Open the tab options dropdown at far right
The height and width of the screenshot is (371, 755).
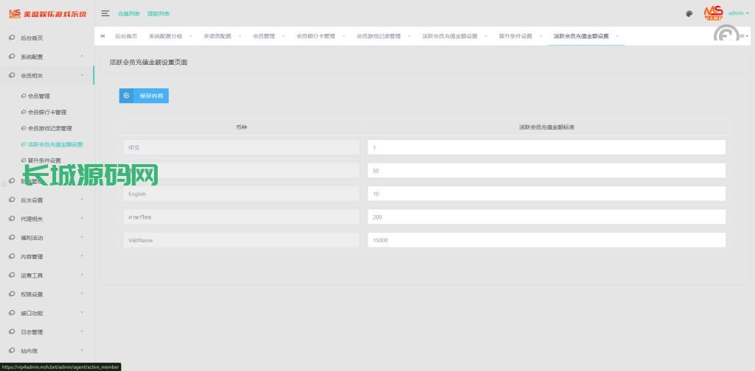(744, 36)
